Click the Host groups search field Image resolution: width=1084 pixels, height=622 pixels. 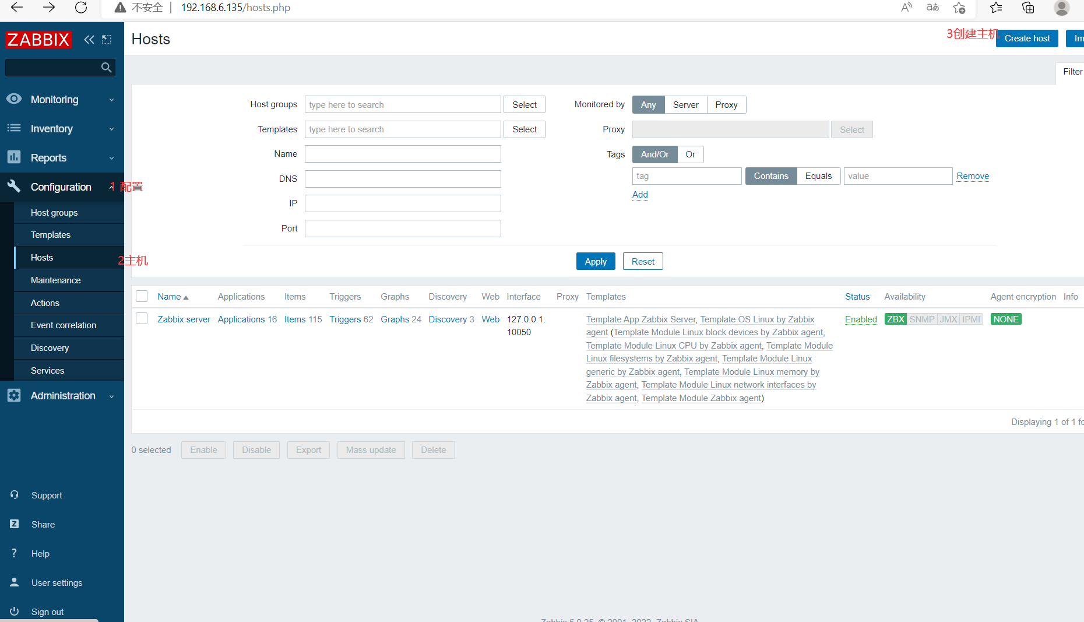point(403,105)
